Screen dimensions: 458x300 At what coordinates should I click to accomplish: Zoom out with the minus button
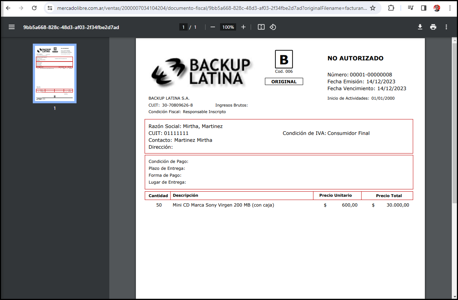213,27
